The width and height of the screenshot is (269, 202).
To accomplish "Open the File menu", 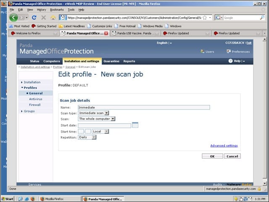I will 12,10.
